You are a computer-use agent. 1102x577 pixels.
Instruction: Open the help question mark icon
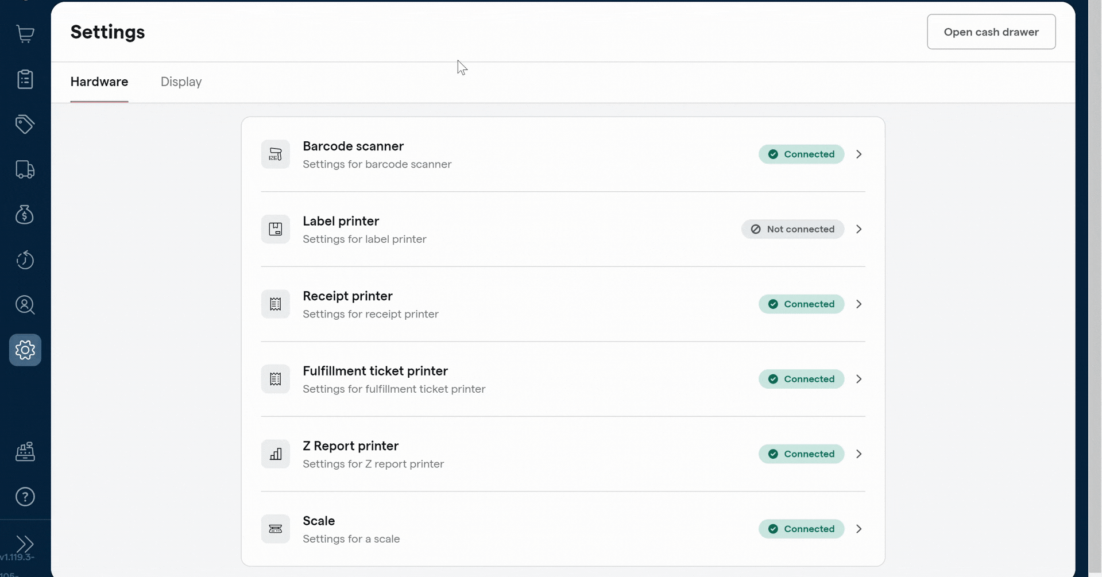[25, 497]
